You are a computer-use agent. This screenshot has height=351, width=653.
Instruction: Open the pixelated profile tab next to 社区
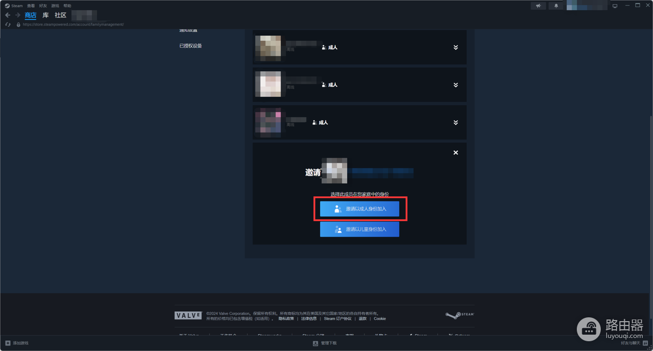point(84,15)
